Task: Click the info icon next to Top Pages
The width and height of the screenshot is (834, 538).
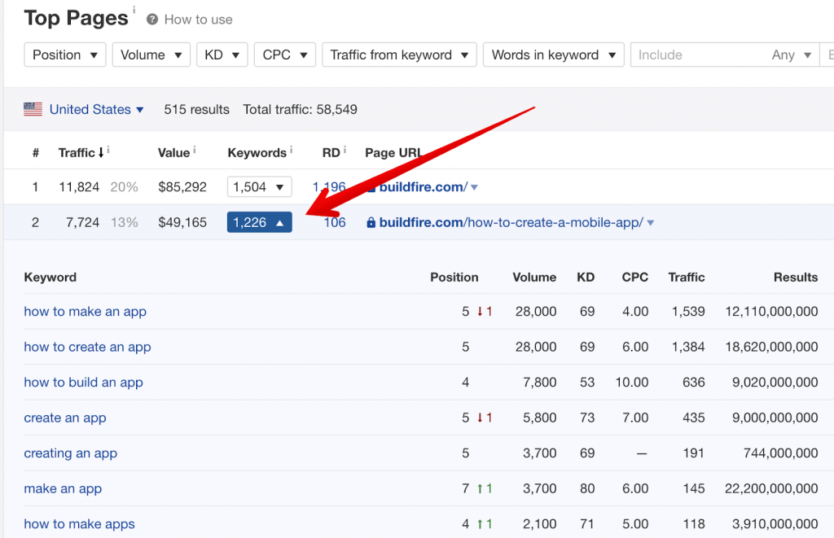Action: coord(133,10)
